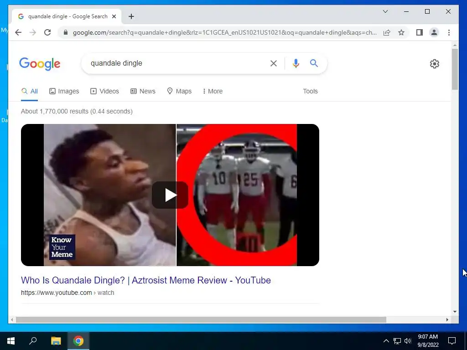Open the Windows notification center
467x350 pixels.
coord(452,341)
